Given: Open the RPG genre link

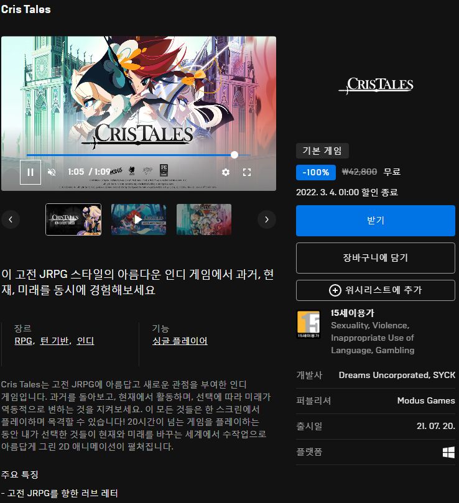Looking at the screenshot, I should click(x=24, y=341).
